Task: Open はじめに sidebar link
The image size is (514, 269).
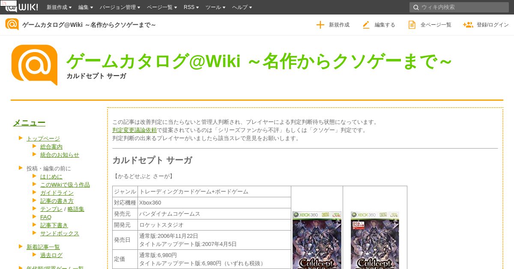Action: pyautogui.click(x=51, y=176)
